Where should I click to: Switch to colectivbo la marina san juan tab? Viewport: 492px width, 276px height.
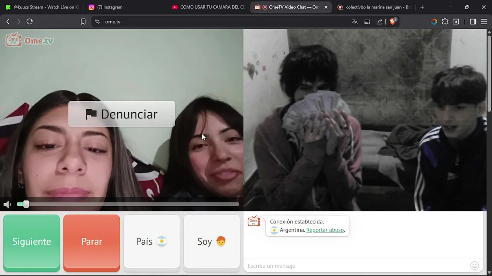coord(374,7)
